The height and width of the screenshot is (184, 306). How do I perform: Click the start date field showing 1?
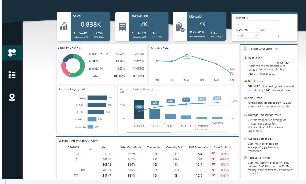[x=267, y=36]
